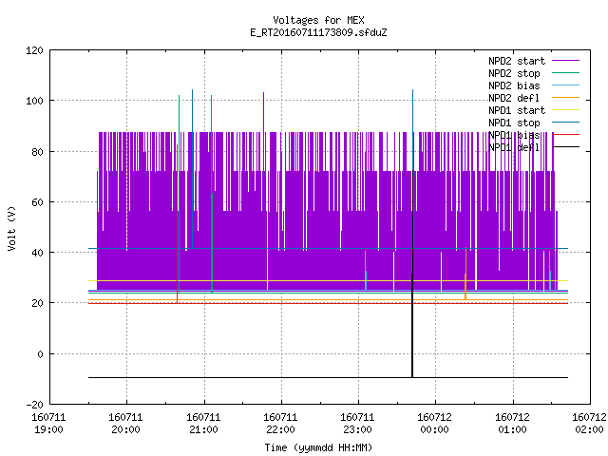Screen dimensions: 608x456
Task: Click the x-axis tick label 160711 22:00
Action: tap(280, 424)
